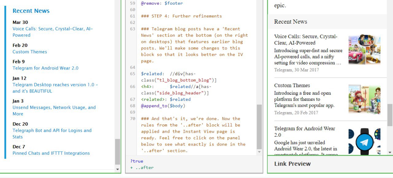Screen dimensions: 393x178
Task: Click line number 68 in the editor gutter
Action: [x=132, y=106]
